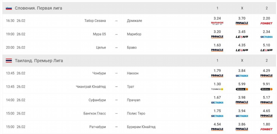
Task: Open the Бурирам Юнайтед team link
Action: pyautogui.click(x=141, y=127)
